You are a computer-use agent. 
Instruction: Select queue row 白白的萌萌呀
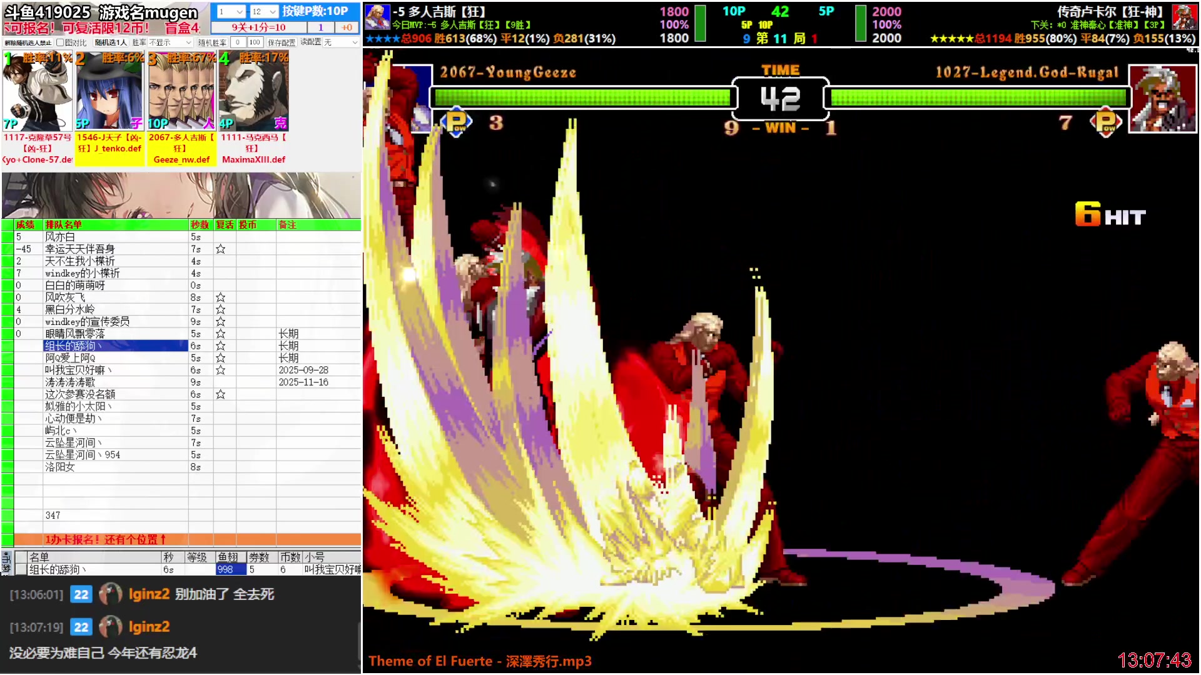181,286
